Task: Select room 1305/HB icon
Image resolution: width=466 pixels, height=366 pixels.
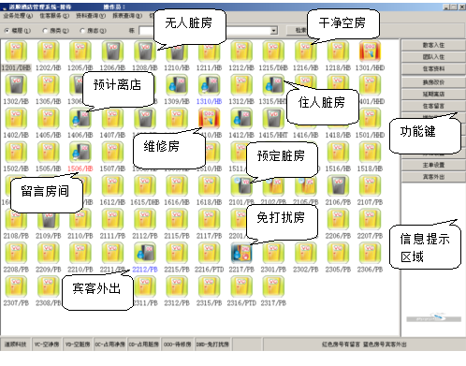Action: click(x=48, y=85)
